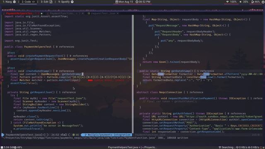Screen dimensions: 265x149
Task: Click import java.util.Scanner line
Action: [x=23, y=29]
